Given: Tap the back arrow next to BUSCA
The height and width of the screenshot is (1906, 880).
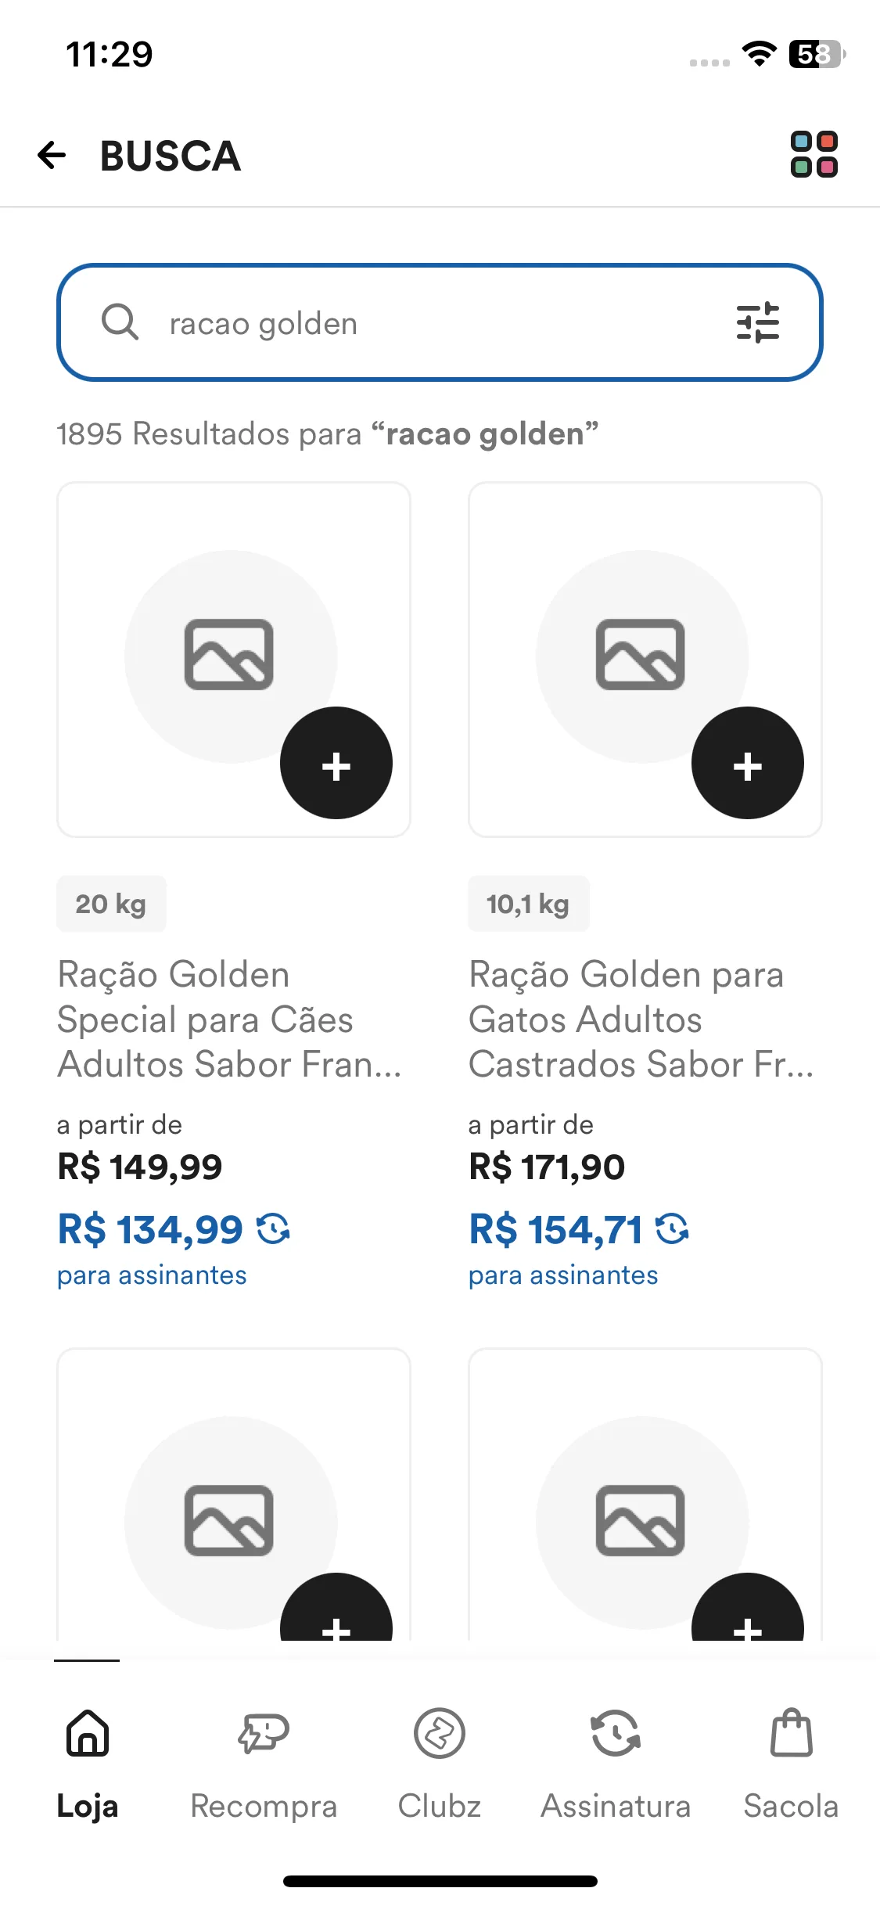Looking at the screenshot, I should pos(52,155).
